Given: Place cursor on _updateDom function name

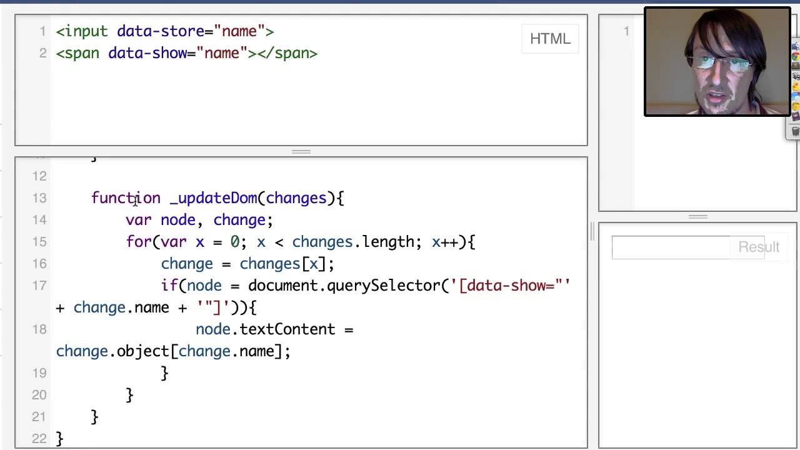Looking at the screenshot, I should (x=213, y=198).
